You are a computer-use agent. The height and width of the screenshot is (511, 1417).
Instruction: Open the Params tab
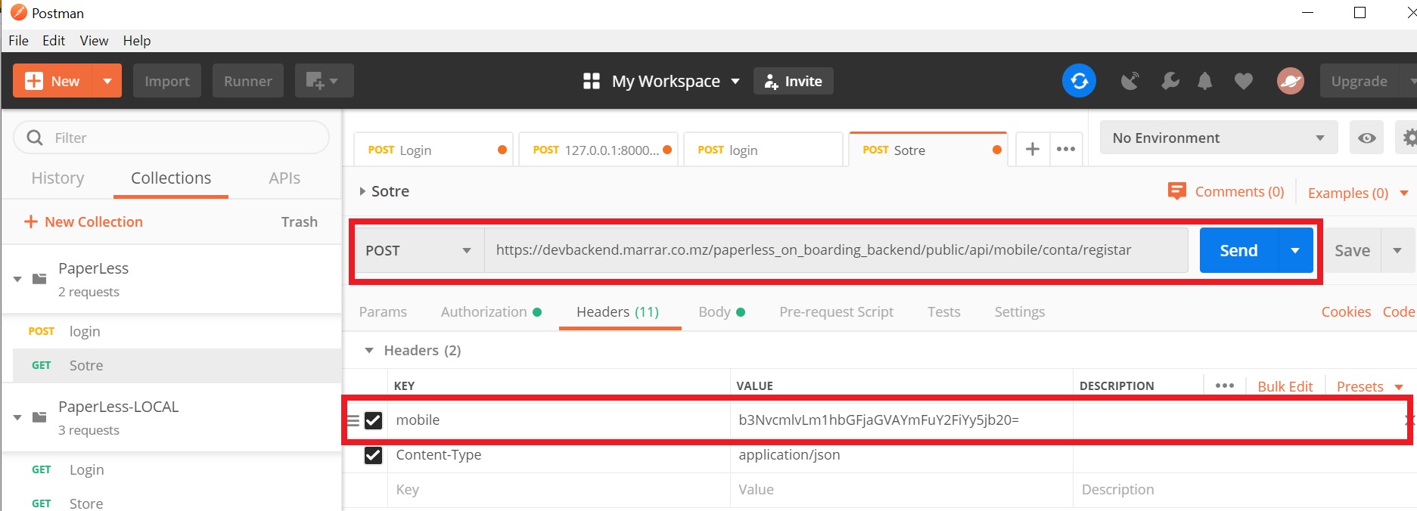(383, 311)
